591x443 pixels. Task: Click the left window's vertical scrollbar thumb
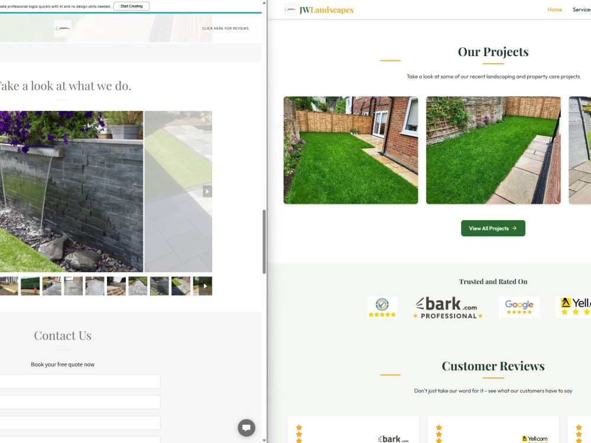(264, 242)
